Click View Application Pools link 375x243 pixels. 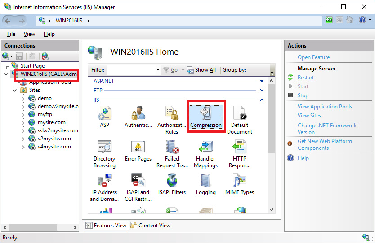click(325, 107)
